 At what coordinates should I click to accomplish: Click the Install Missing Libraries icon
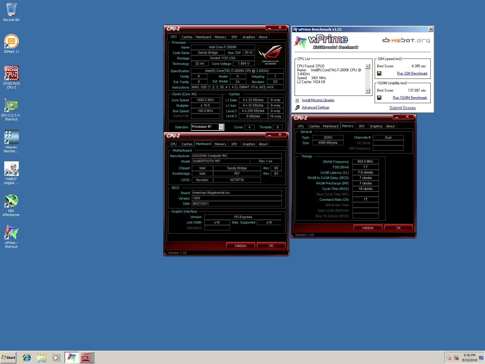[297, 100]
